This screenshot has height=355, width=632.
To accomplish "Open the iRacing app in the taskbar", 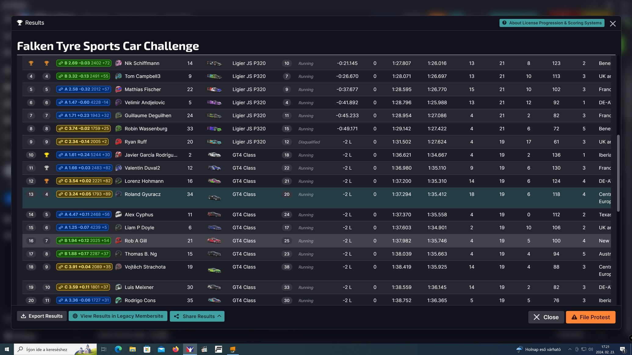I will pos(190,349).
